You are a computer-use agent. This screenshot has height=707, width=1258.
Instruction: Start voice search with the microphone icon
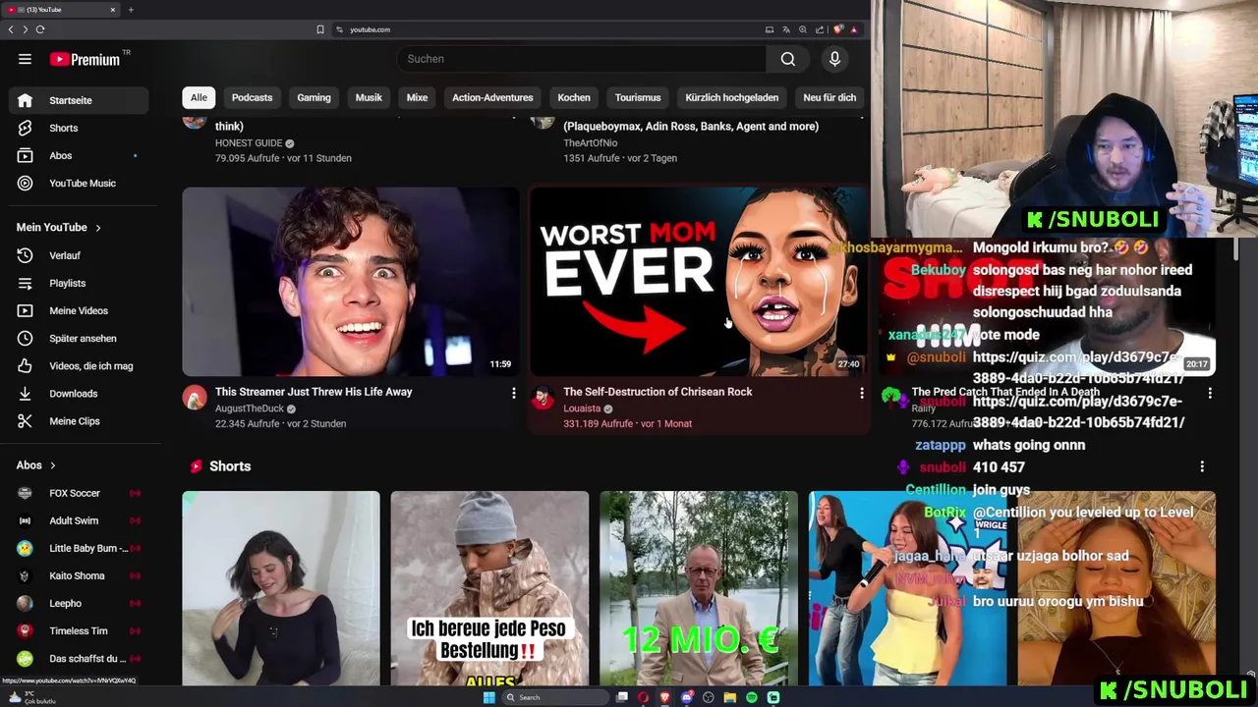(834, 59)
